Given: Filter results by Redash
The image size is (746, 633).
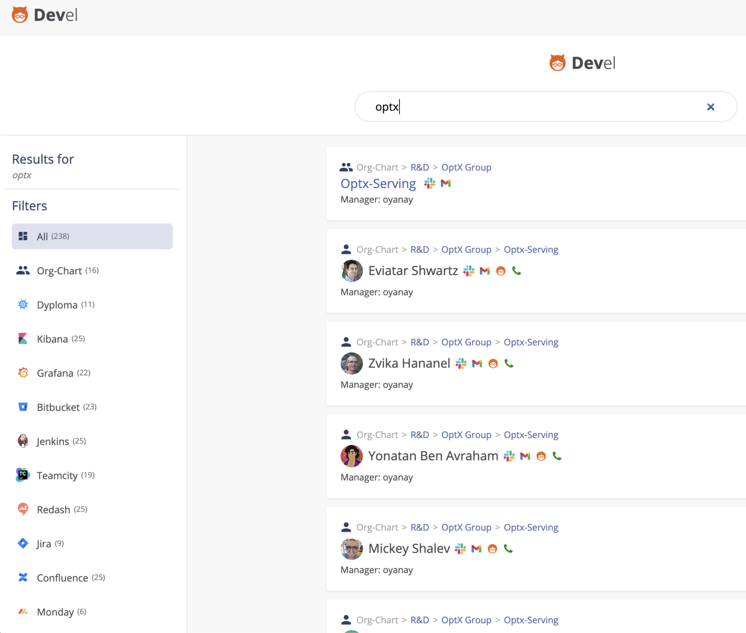Looking at the screenshot, I should click(92, 509).
